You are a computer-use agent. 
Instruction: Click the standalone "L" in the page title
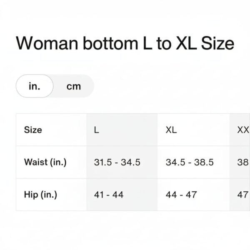click(x=147, y=43)
